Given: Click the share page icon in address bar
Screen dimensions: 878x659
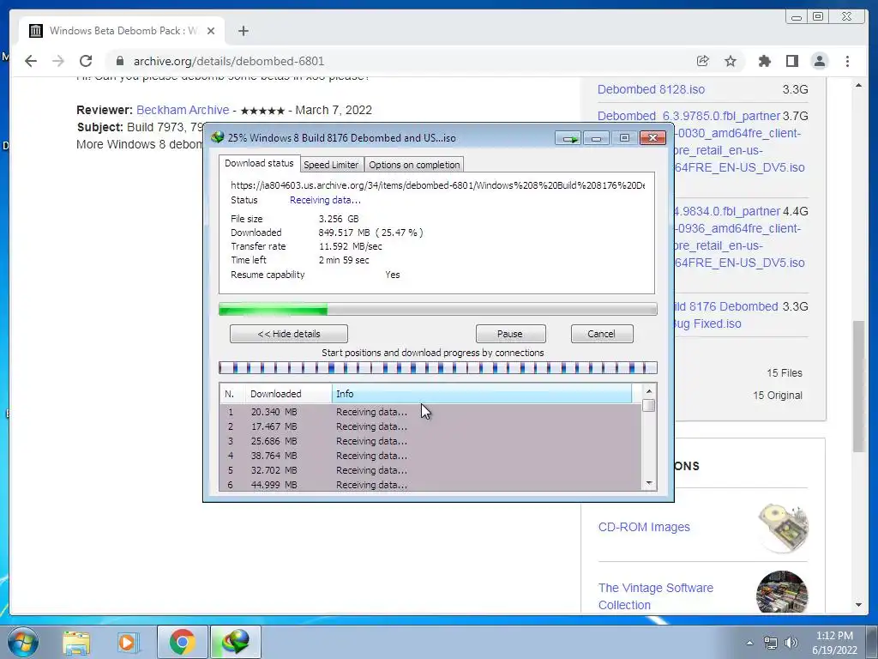Looking at the screenshot, I should [703, 61].
